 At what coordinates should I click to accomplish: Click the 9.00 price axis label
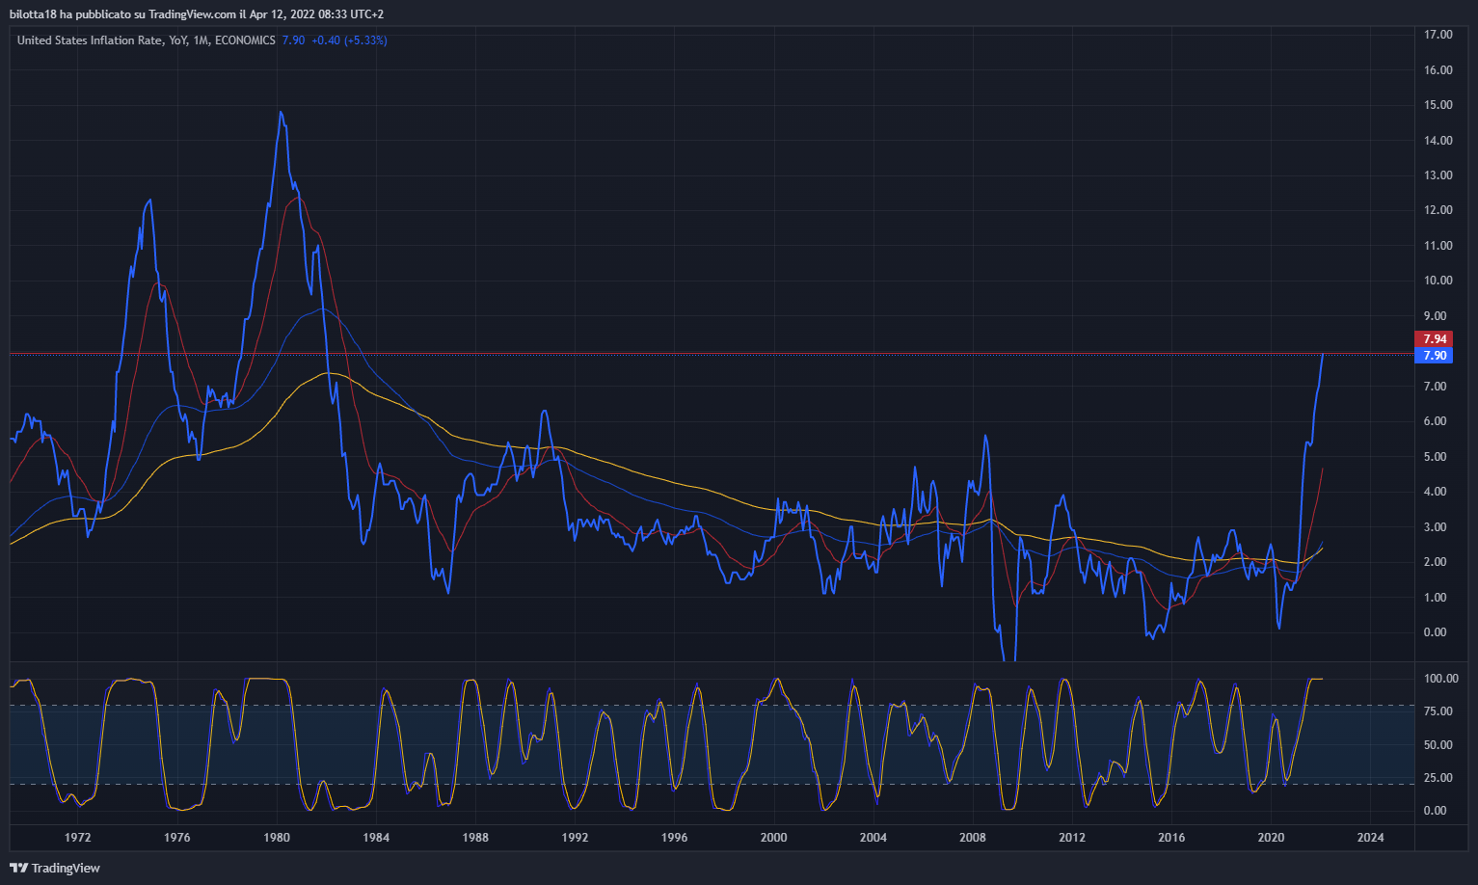[x=1436, y=316]
